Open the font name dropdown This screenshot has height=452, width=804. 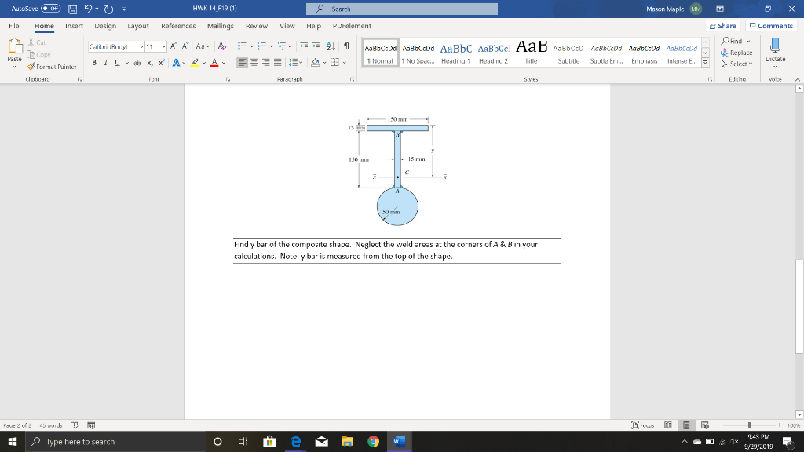point(140,47)
